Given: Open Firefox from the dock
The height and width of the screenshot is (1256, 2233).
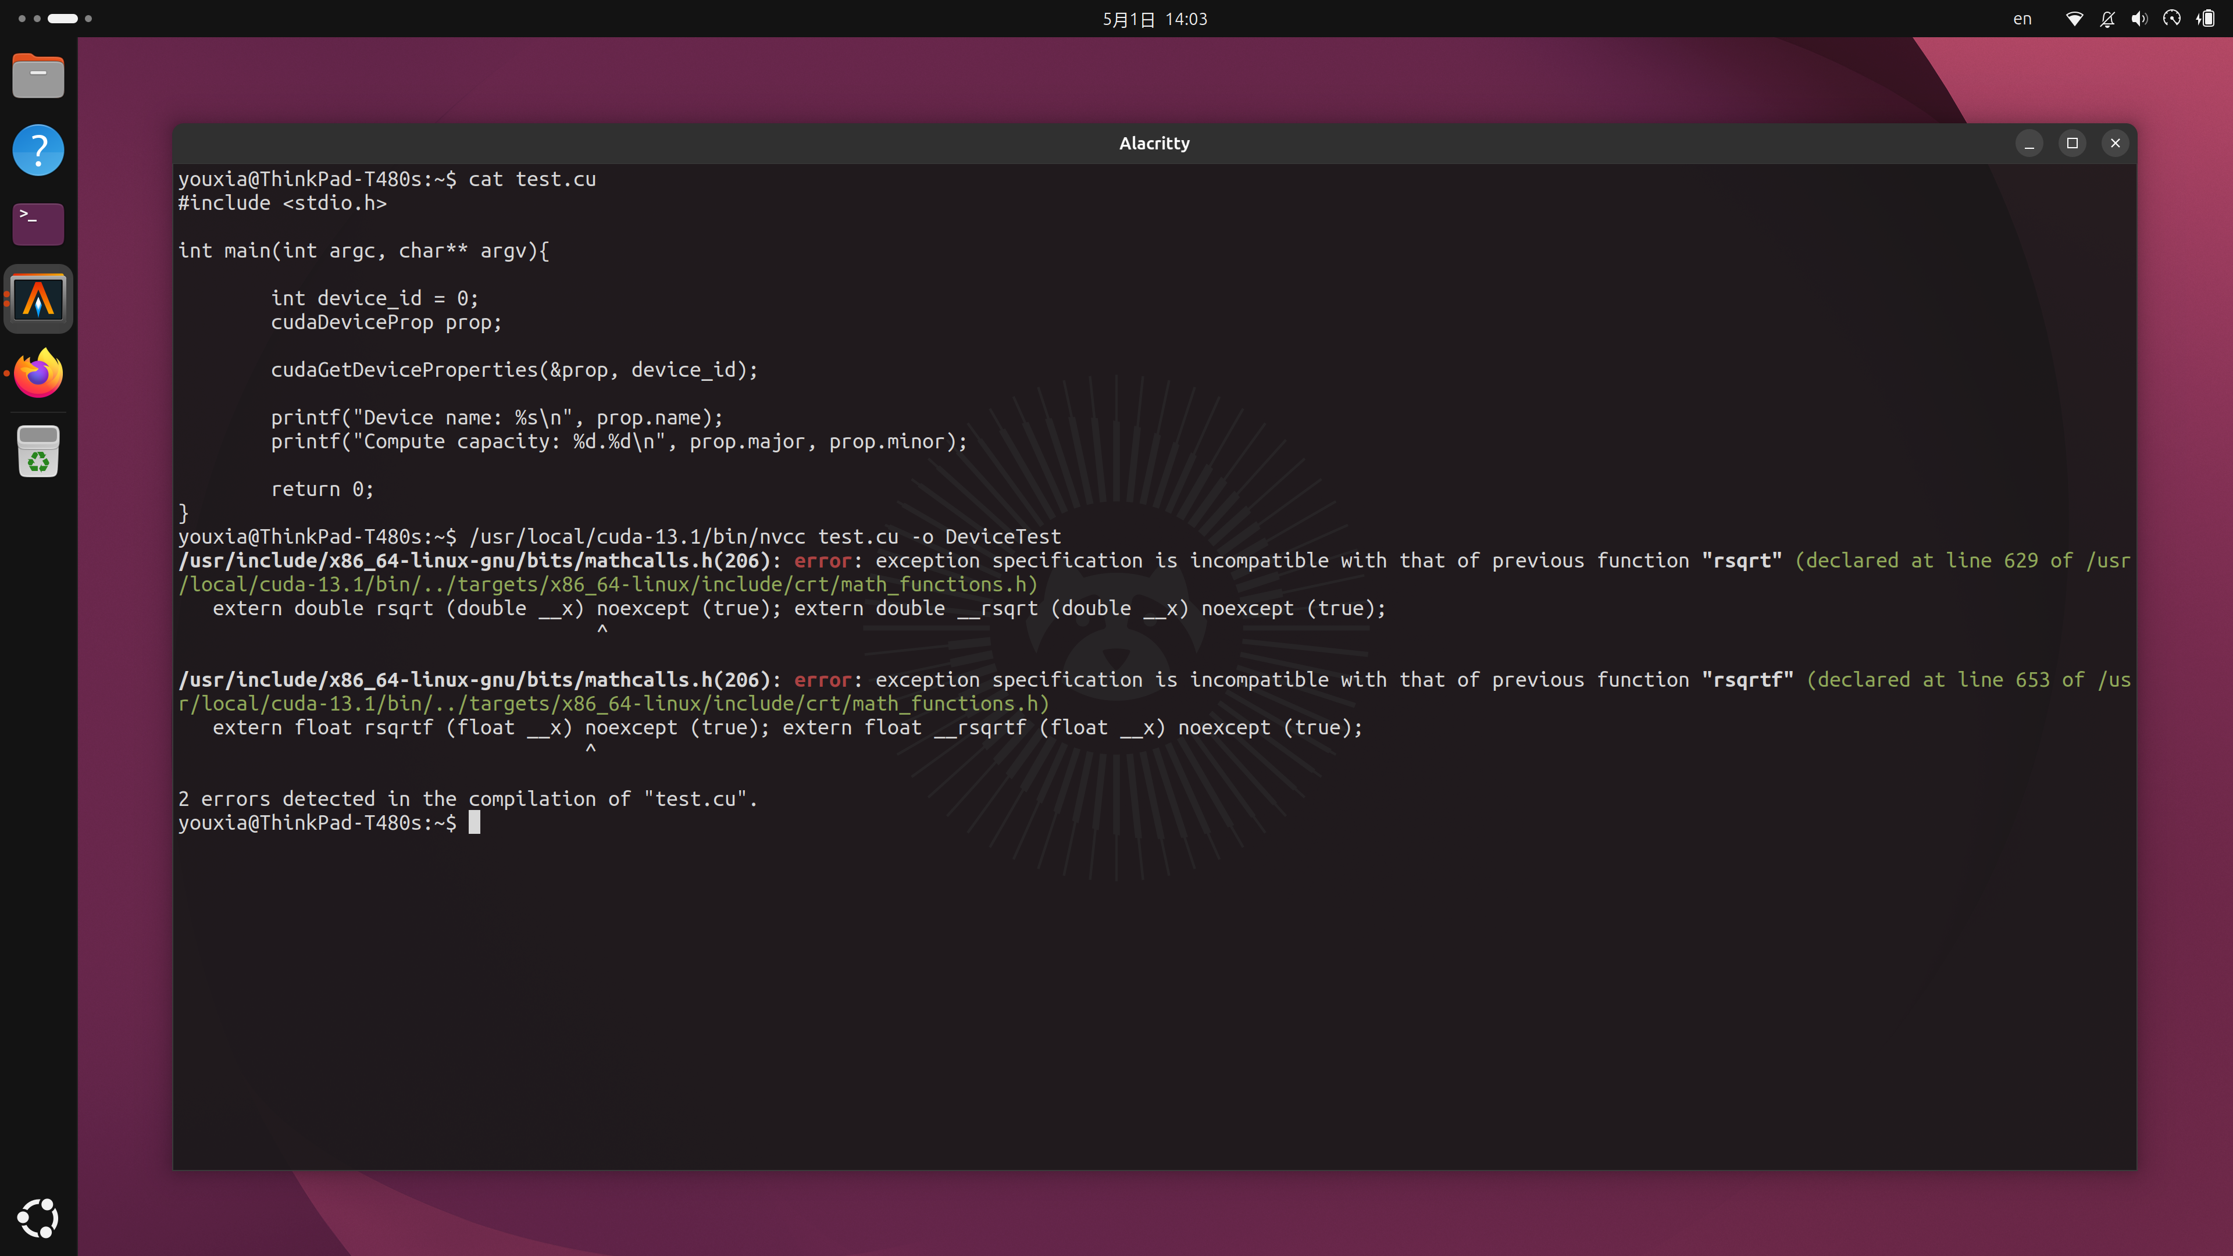Looking at the screenshot, I should [x=38, y=373].
